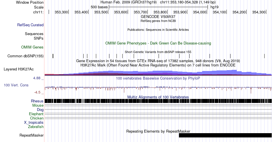Click the hg19 label beside the scale bar
The width and height of the screenshot is (272, 142).
point(214,7)
